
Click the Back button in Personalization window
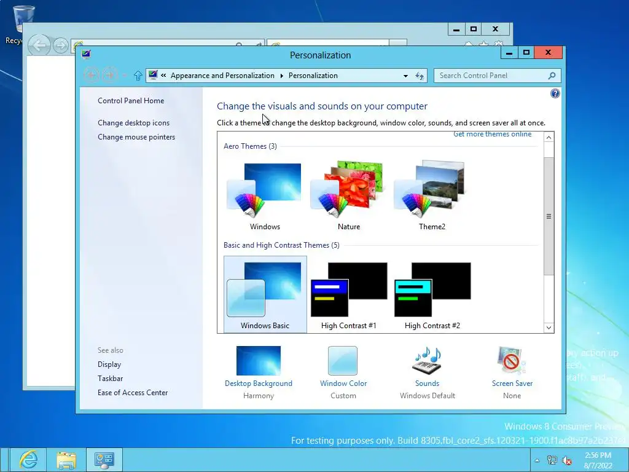pos(92,75)
